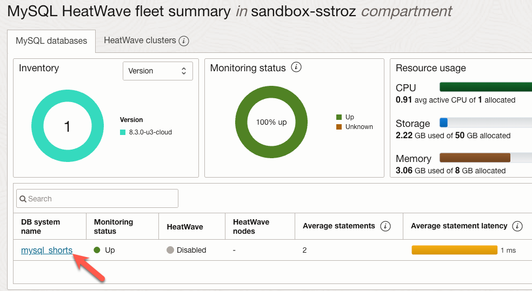Click the 8.3.0-u3-cloud version legend label
This screenshot has height=291, width=532.
[150, 132]
